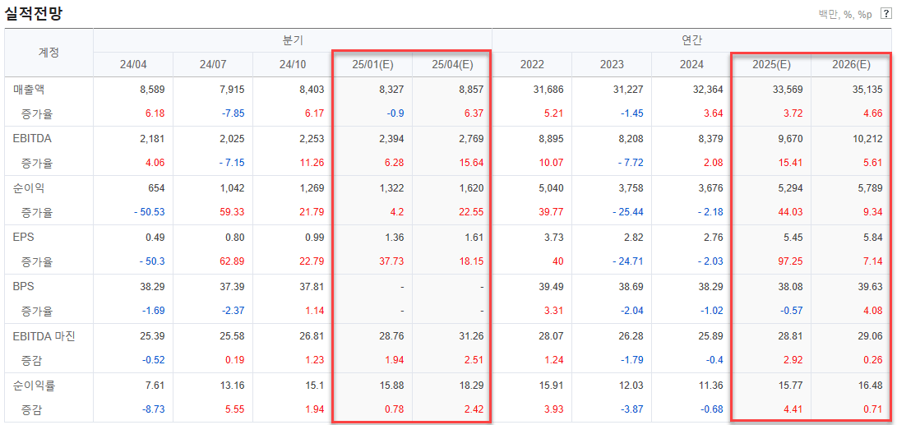Click EPS value 1.61
The image size is (897, 425).
coord(474,238)
